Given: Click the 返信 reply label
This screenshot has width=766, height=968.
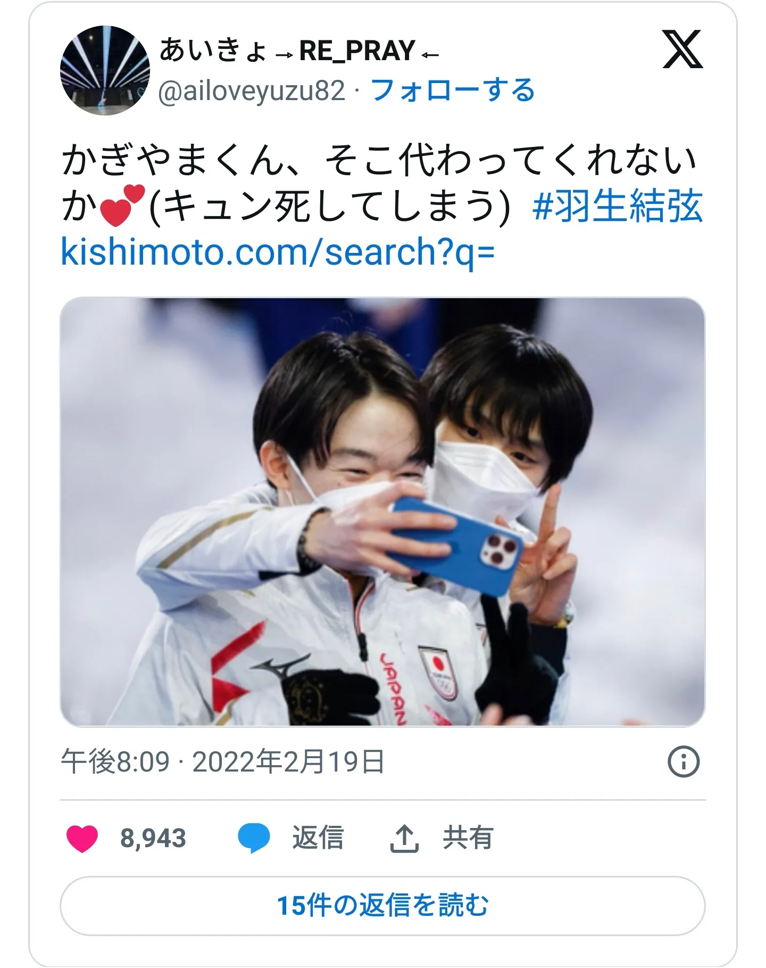Looking at the screenshot, I should click(x=318, y=838).
